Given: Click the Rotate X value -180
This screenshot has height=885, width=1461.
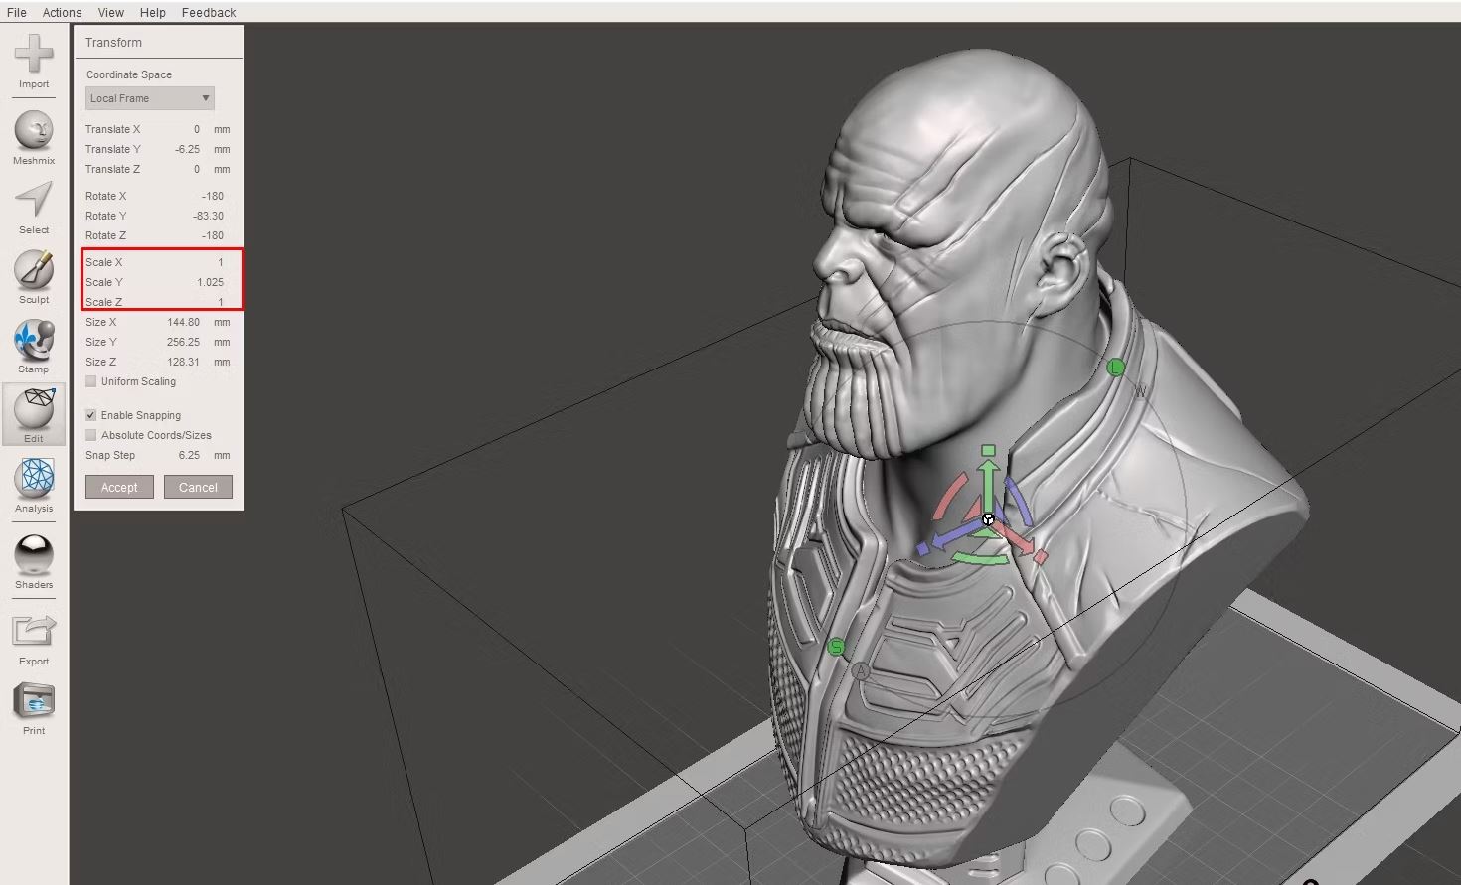Looking at the screenshot, I should [x=212, y=196].
